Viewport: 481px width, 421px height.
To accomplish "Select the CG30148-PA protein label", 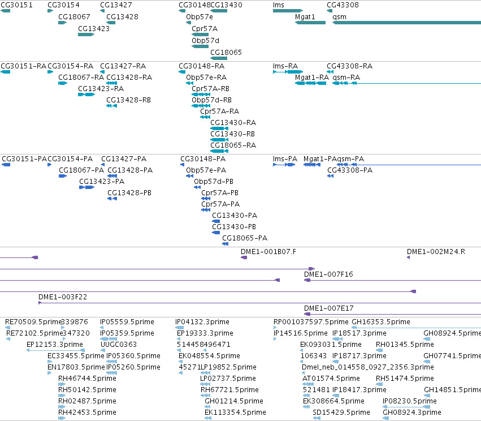I will (x=203, y=159).
